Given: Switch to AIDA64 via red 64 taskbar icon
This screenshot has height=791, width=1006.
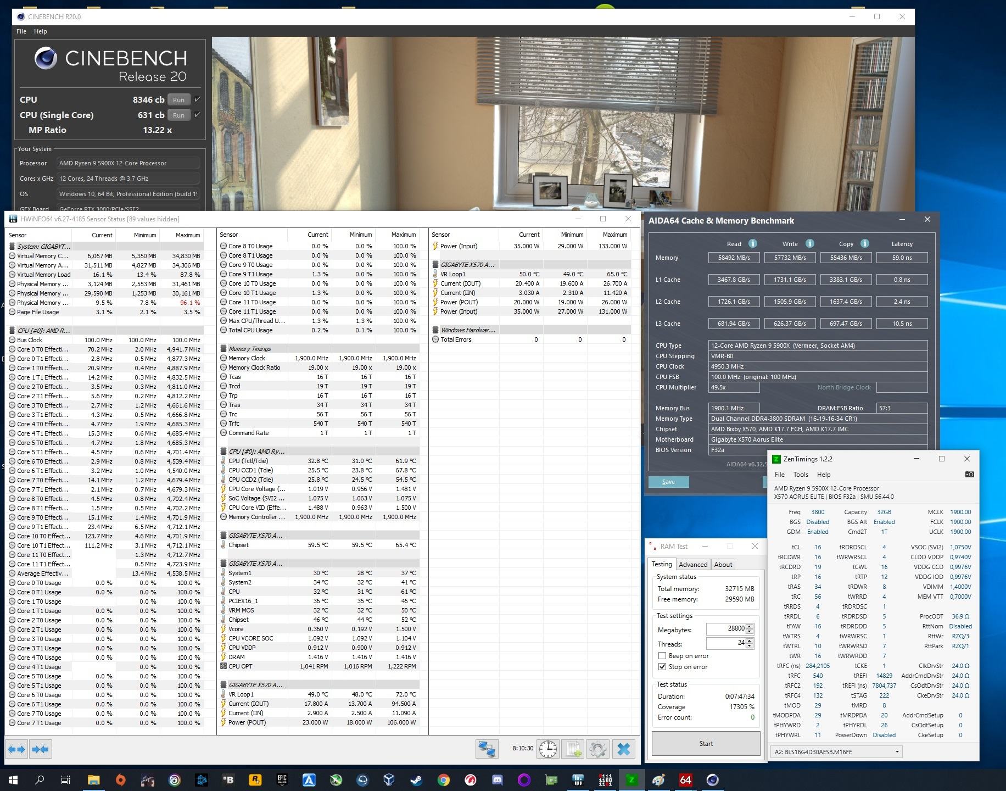Looking at the screenshot, I should click(x=685, y=779).
